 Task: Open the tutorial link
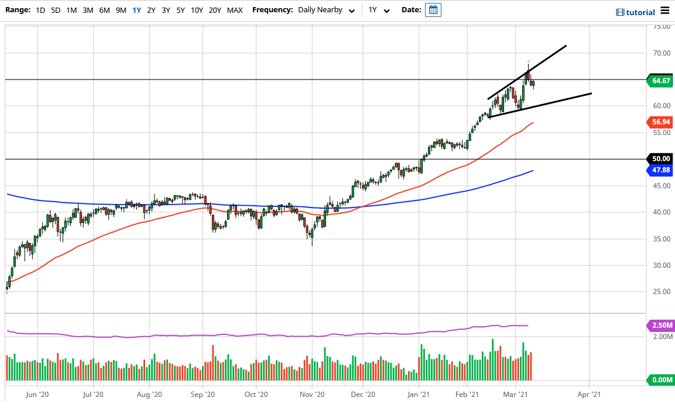tap(641, 12)
